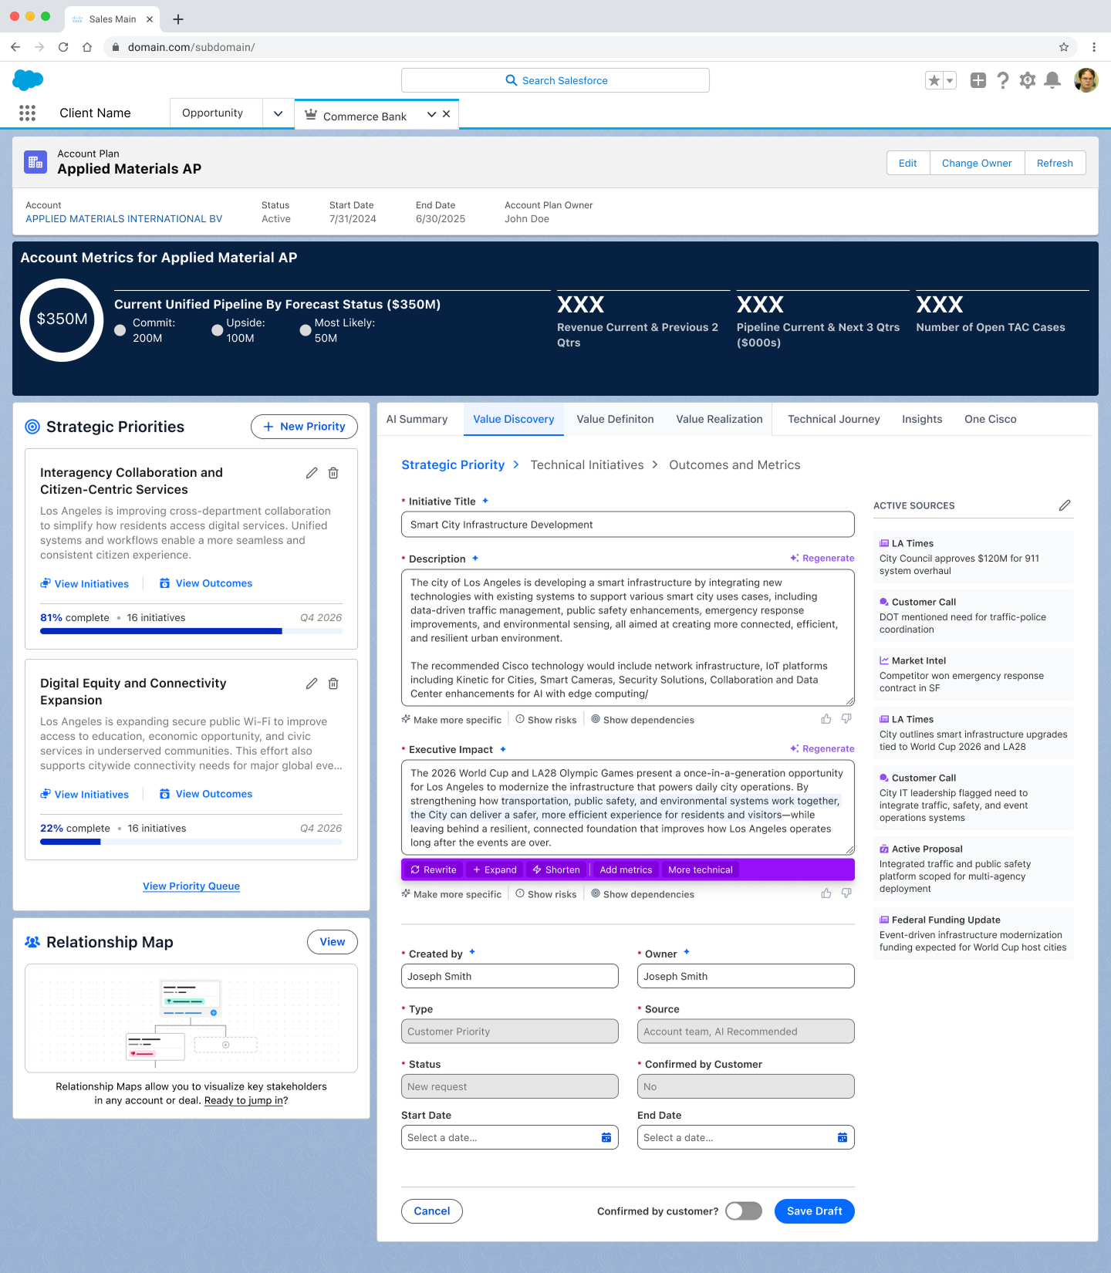The height and width of the screenshot is (1273, 1111).
Task: Open the favorites list dropdown arrow
Action: coord(950,80)
